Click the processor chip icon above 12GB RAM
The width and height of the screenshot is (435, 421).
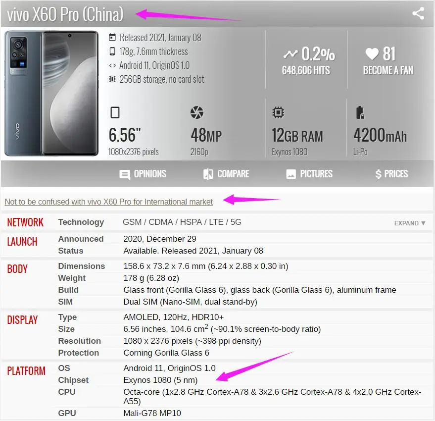[278, 112]
